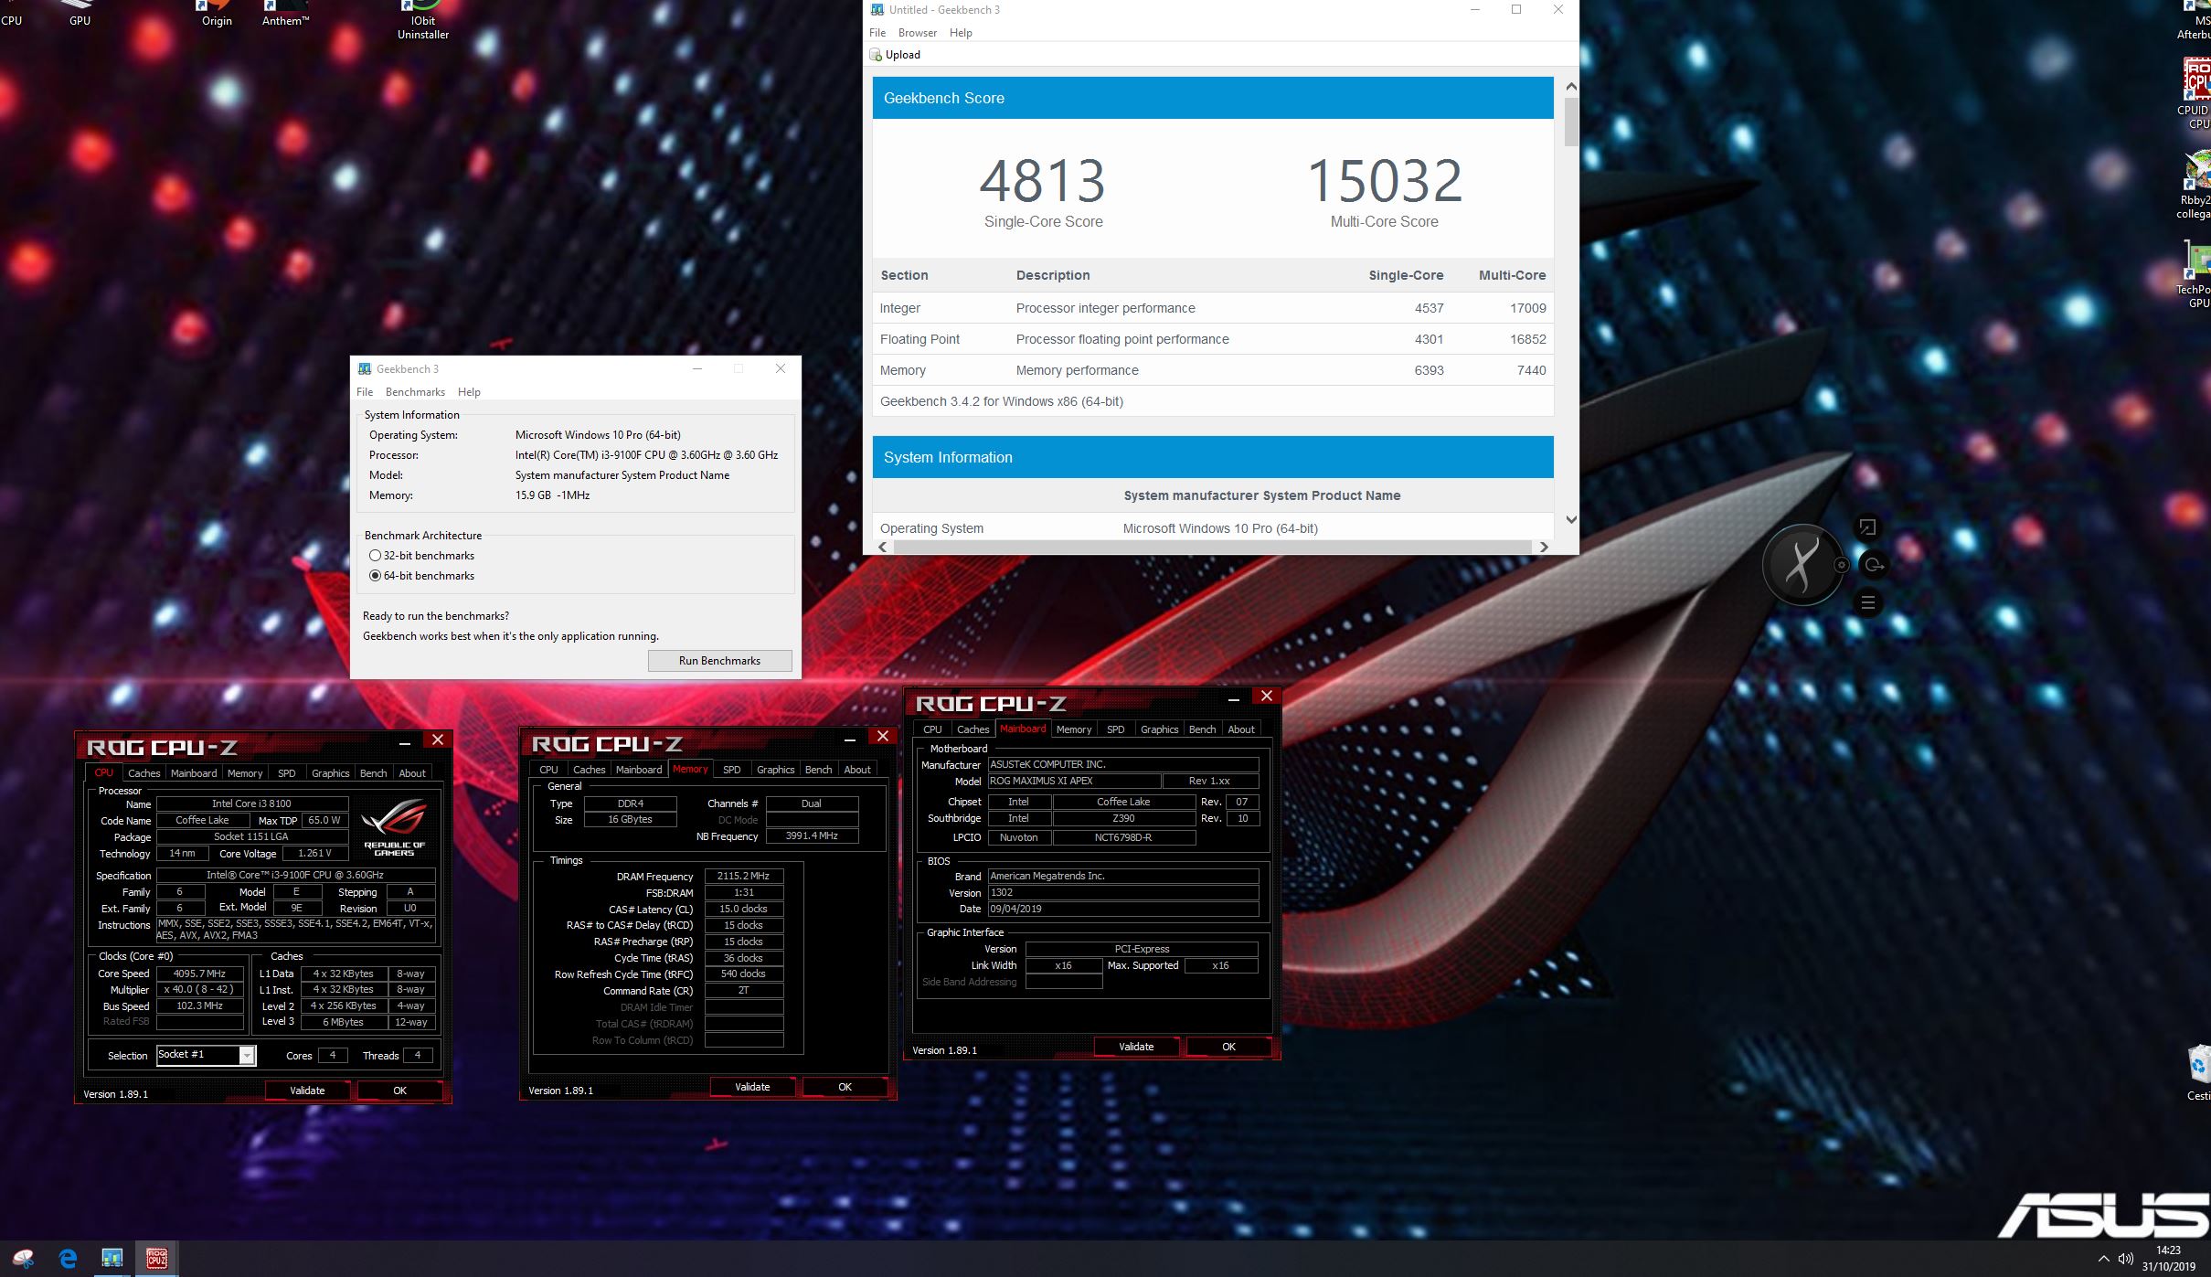Open the Socket #1 selection dropdown

pos(247,1056)
